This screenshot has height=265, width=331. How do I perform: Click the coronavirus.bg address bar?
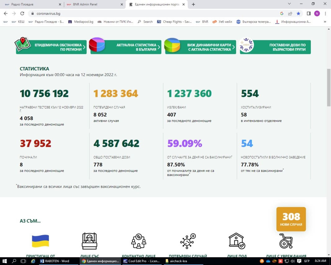point(155,13)
